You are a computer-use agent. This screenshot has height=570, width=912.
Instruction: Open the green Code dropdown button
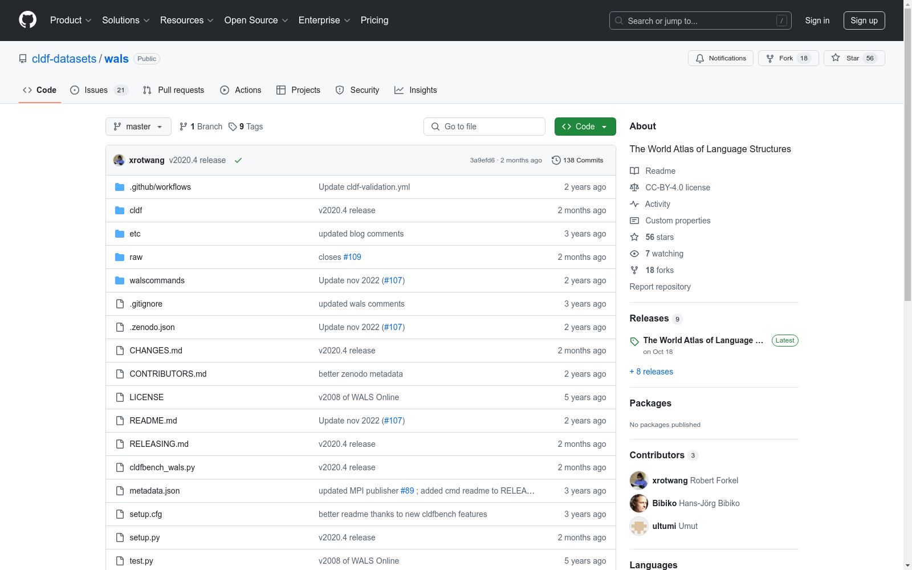(x=585, y=127)
